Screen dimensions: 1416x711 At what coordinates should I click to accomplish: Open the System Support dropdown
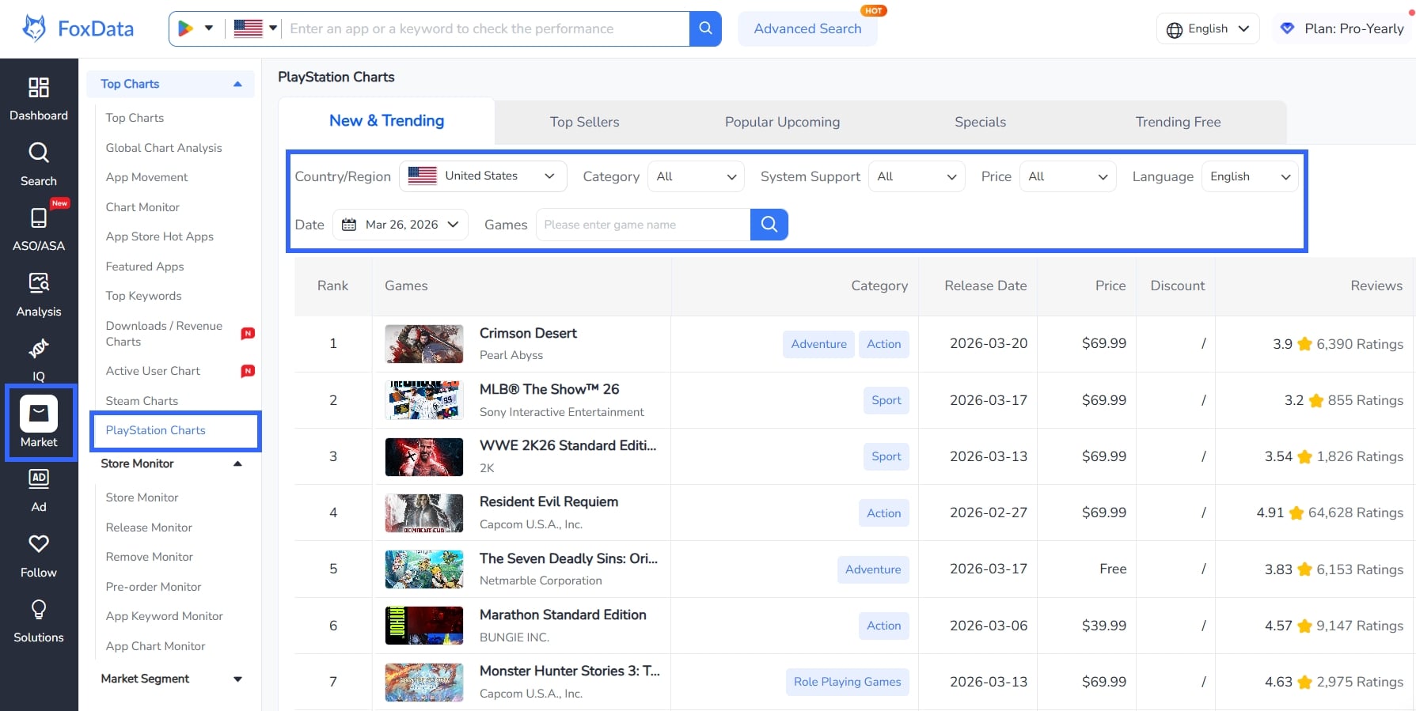pyautogui.click(x=916, y=176)
